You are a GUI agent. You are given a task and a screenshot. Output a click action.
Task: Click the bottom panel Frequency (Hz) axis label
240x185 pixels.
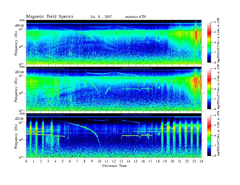tap(16, 137)
